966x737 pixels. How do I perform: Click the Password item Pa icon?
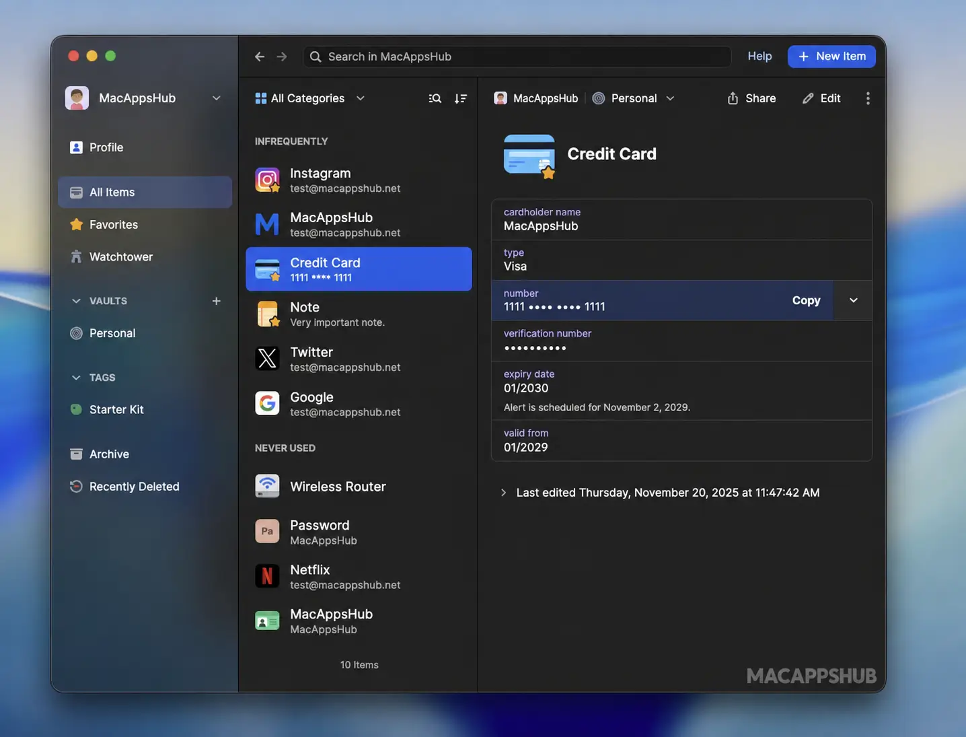coord(267,531)
